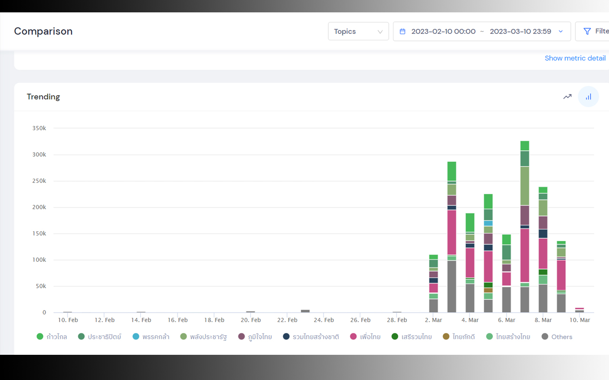Viewport: 609px width, 380px height.
Task: Open the Topics dropdown
Action: [358, 31]
